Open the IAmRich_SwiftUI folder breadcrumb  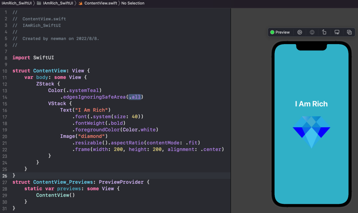click(58, 3)
